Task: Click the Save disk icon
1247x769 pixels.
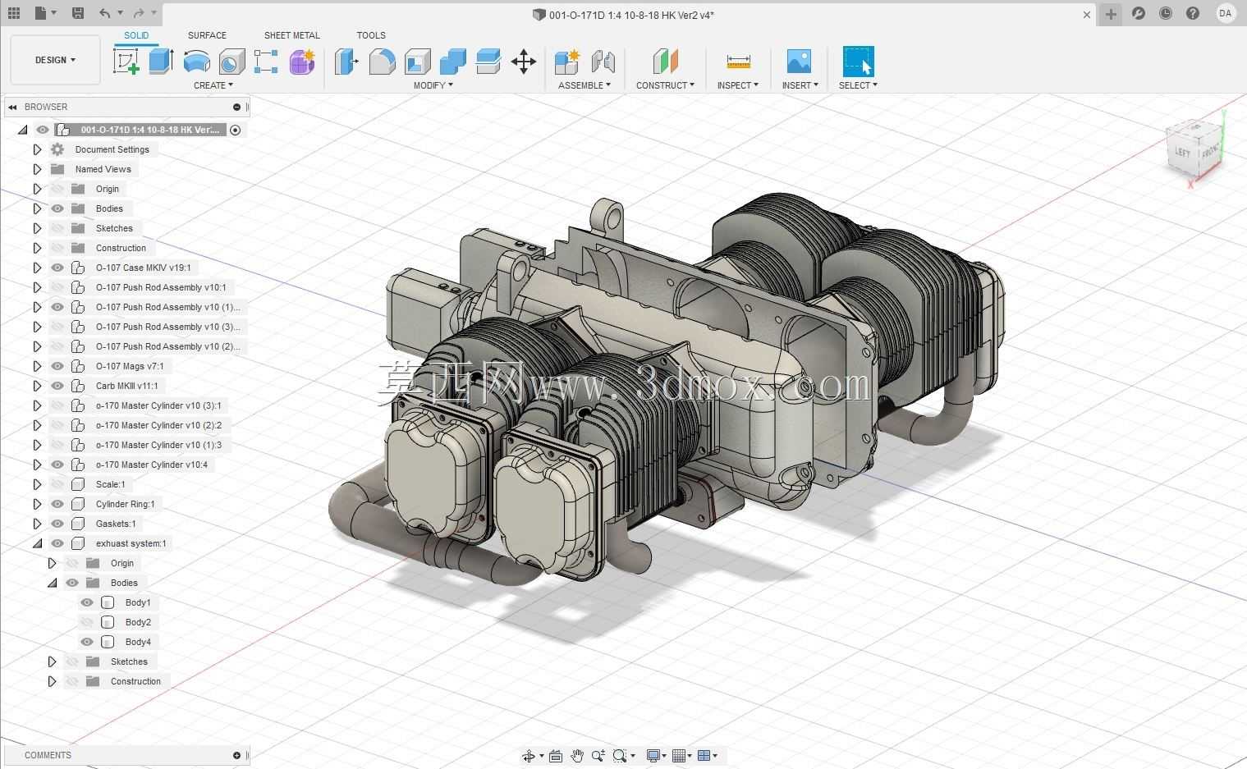Action: 77,13
